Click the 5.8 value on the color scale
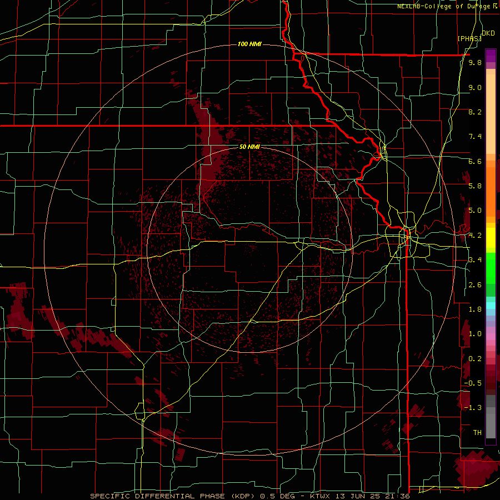This screenshot has height=500, width=500. pos(475,186)
